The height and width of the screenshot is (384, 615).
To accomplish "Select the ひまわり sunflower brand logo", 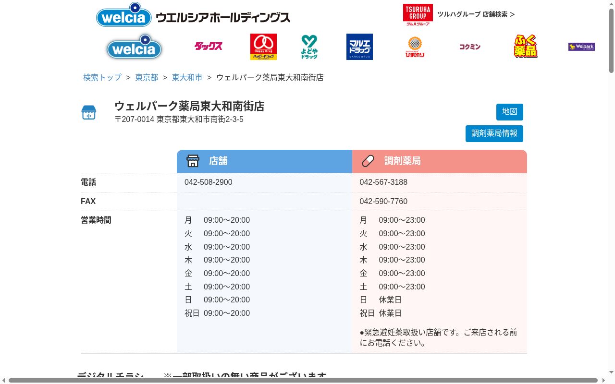I will point(415,47).
